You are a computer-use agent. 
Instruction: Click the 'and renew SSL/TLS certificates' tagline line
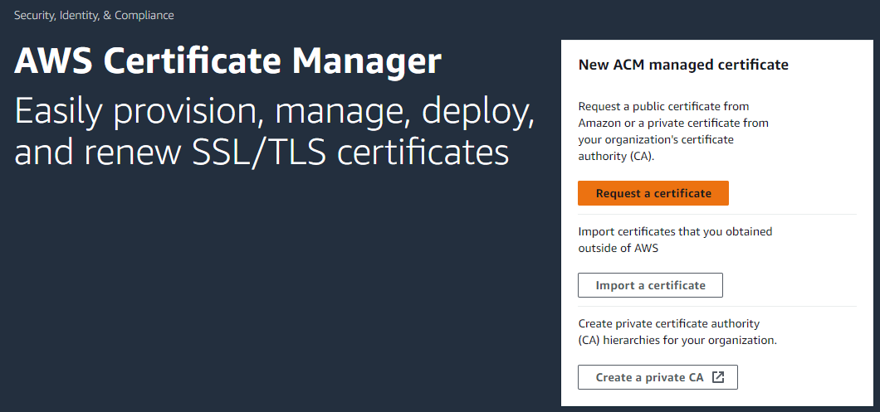point(262,152)
